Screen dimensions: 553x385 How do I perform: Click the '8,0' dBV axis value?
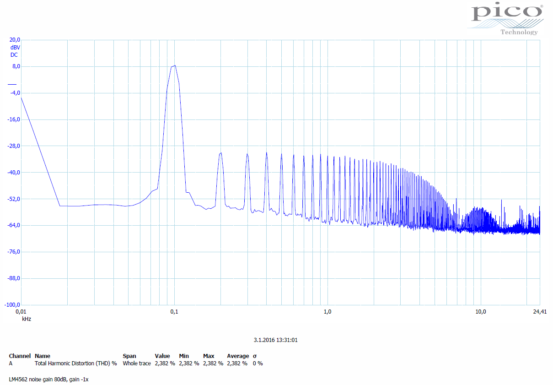[16, 66]
